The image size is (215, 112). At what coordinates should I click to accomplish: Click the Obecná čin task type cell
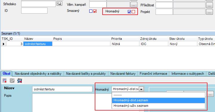pos(206,44)
